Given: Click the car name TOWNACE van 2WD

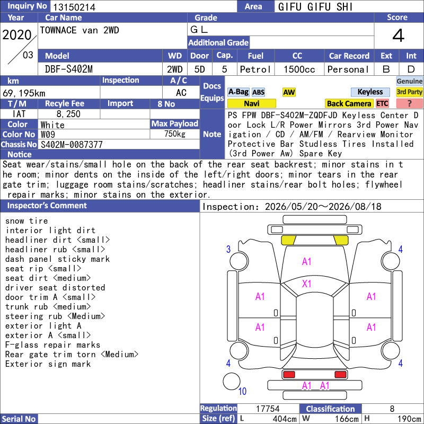Looking at the screenshot, I should (x=79, y=30).
